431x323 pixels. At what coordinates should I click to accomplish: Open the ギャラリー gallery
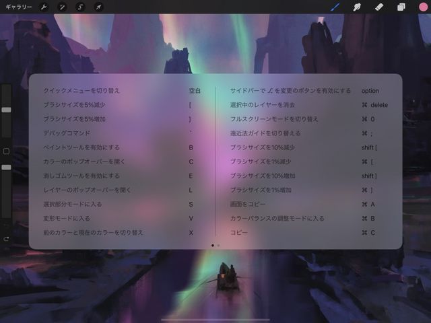(x=19, y=7)
